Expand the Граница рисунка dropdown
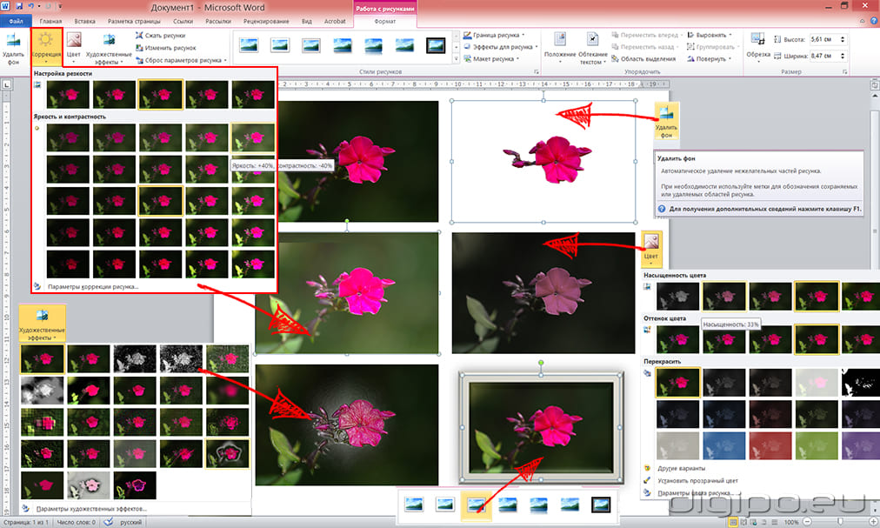Viewport: 880px width, 528px height. 496,36
